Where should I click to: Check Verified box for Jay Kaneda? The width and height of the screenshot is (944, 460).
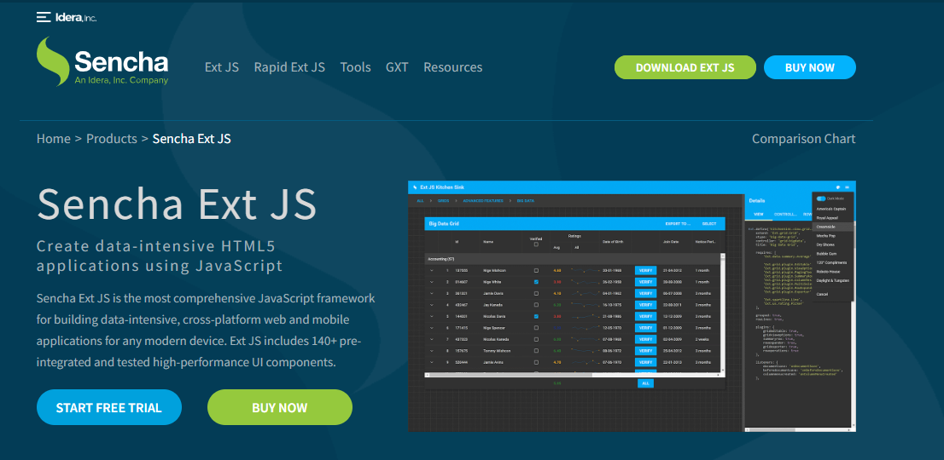536,304
